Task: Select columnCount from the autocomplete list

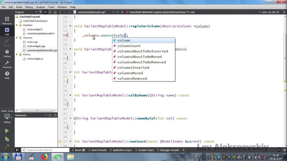Action: pos(129,46)
